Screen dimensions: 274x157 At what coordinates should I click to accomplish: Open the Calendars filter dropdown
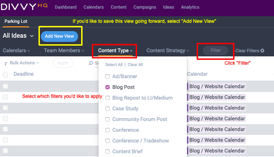click(x=16, y=50)
